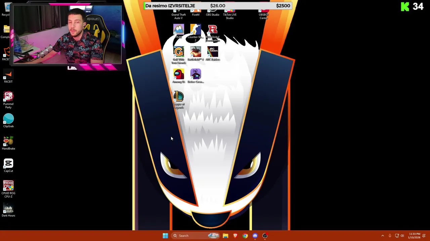This screenshot has height=241, width=430.
Task: Click the microphone tray icon
Action: click(x=390, y=236)
